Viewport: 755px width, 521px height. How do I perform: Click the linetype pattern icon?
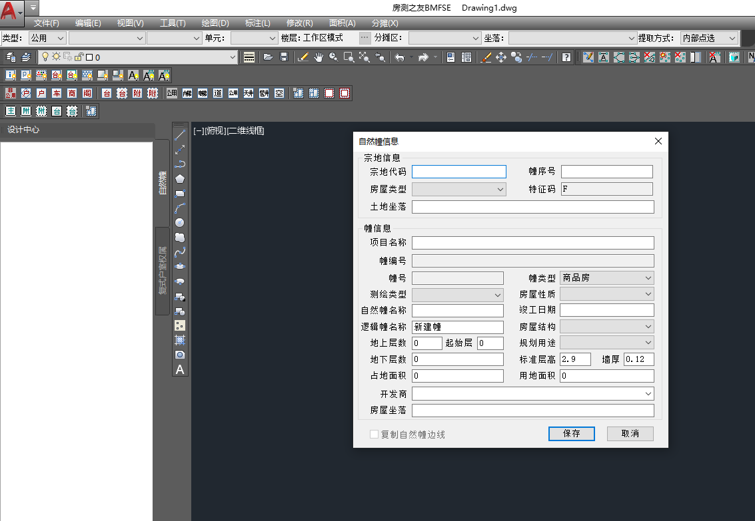(249, 57)
